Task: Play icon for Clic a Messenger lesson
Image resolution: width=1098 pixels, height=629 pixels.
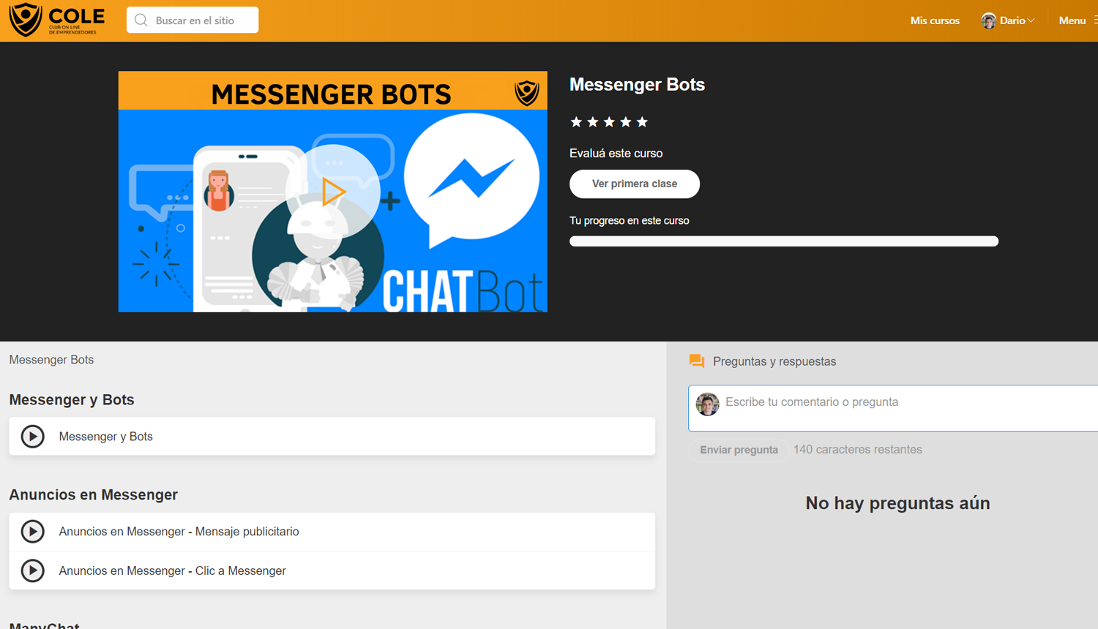Action: 32,570
